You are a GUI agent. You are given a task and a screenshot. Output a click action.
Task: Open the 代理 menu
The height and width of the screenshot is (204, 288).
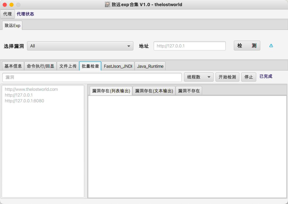pos(7,14)
